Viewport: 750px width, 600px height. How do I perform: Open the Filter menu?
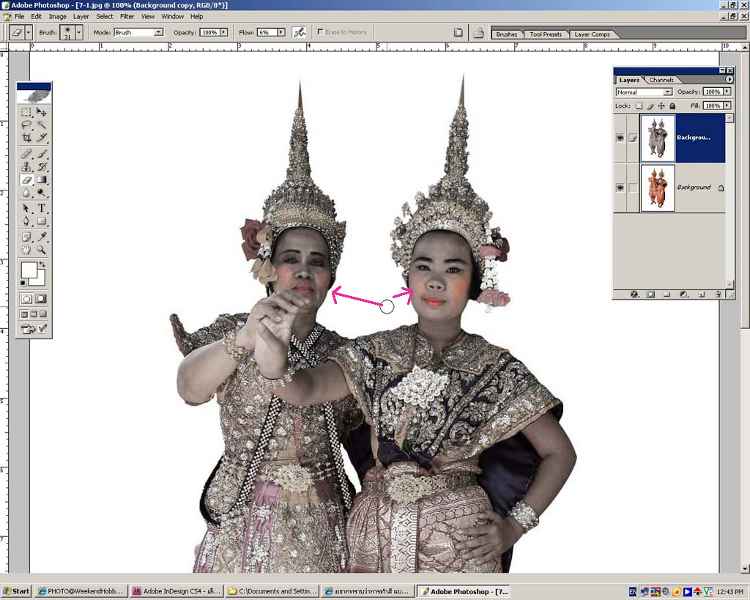[127, 16]
